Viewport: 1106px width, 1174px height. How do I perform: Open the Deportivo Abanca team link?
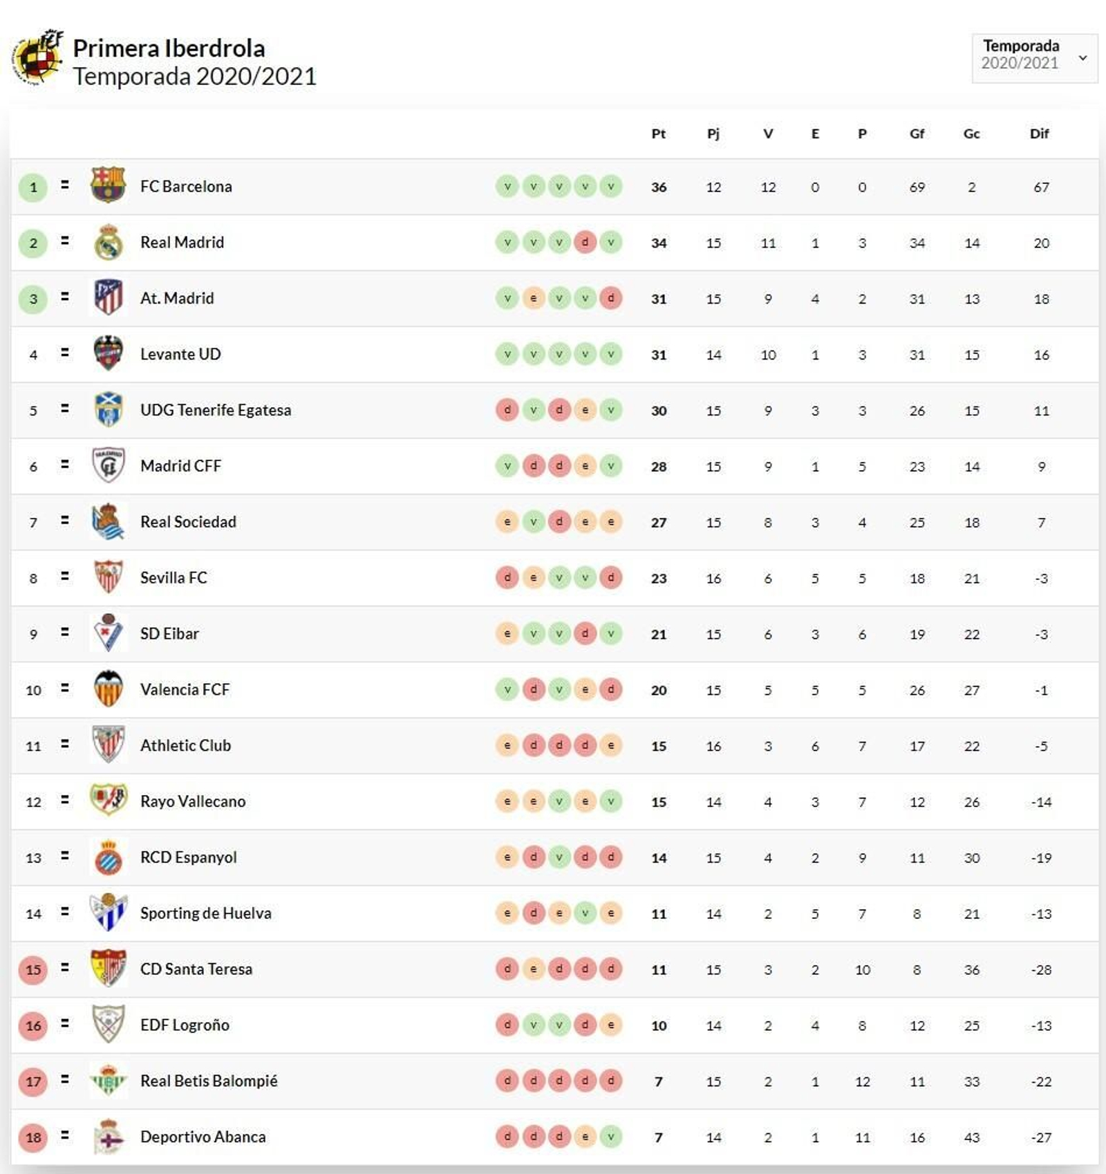pyautogui.click(x=203, y=1137)
